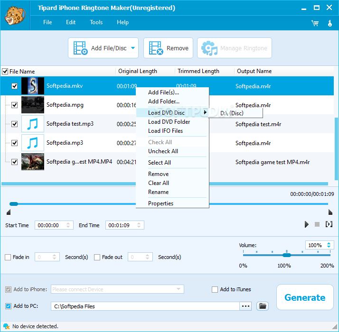Uncheck the Softpedia test.mp3 checkbox
This screenshot has height=332, width=339.
pyautogui.click(x=15, y=124)
